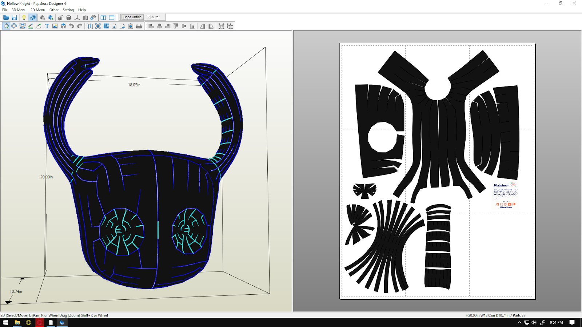Screen dimensions: 582x327
Task: Click the 18.05in width dimension label
Action: coord(134,85)
